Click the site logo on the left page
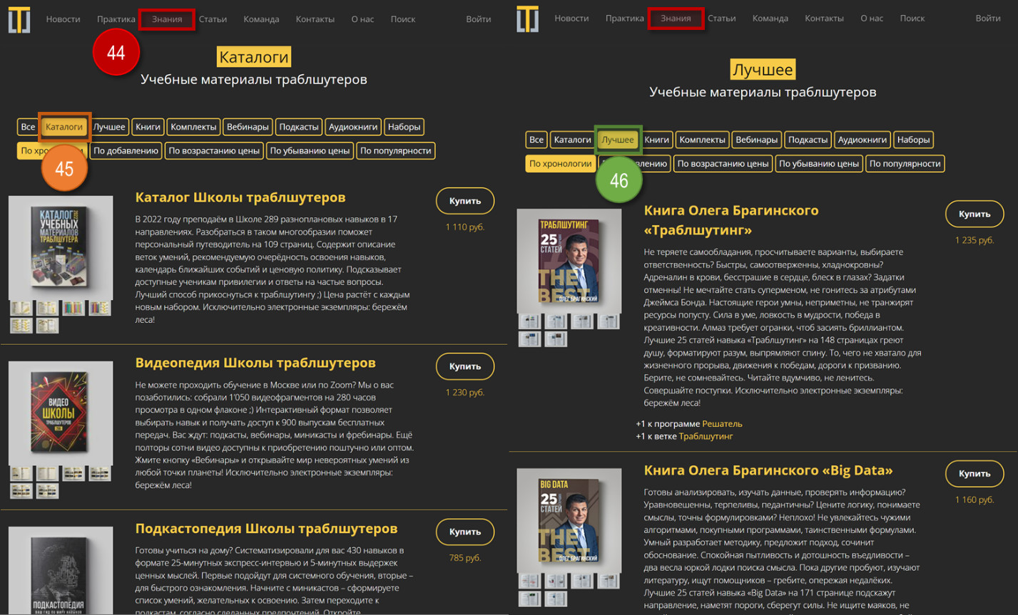The height and width of the screenshot is (615, 1018). (19, 19)
